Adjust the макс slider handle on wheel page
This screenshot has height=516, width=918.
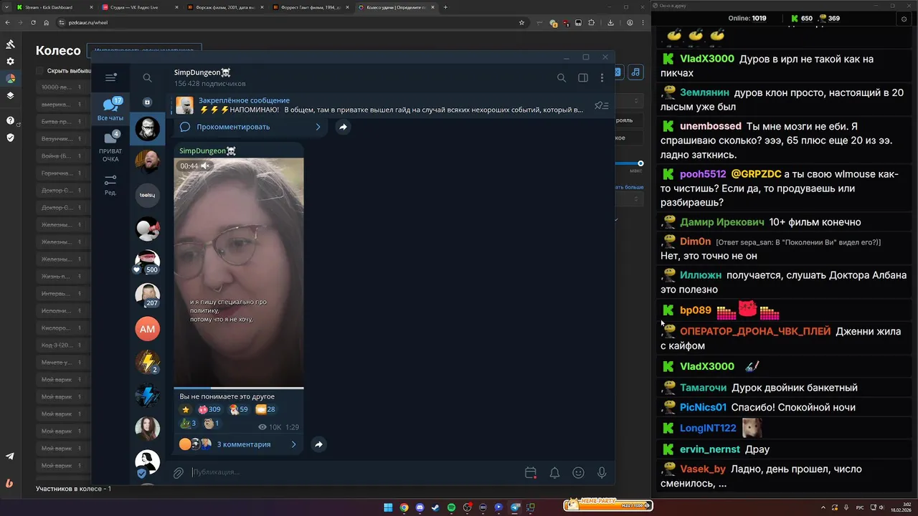(x=640, y=163)
